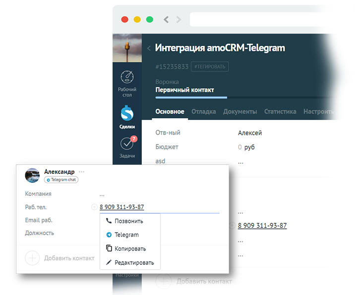The image size is (355, 295).
Task: Click the browser forward arrow
Action: [178, 20]
